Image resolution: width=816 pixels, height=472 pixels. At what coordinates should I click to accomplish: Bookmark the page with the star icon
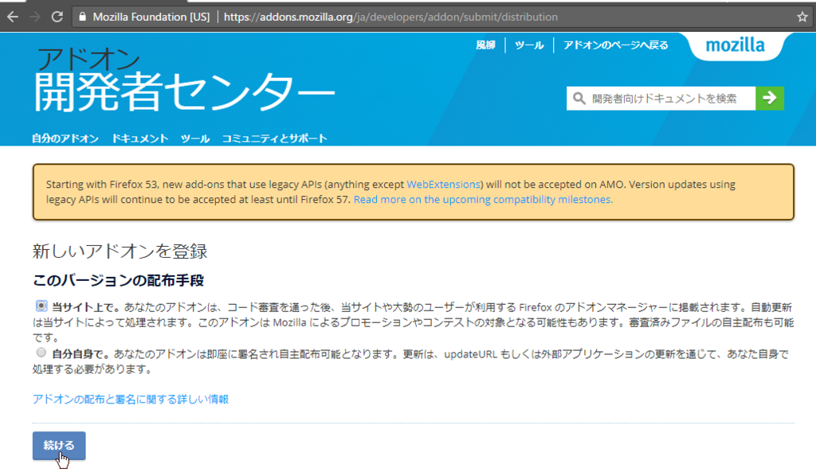point(802,18)
